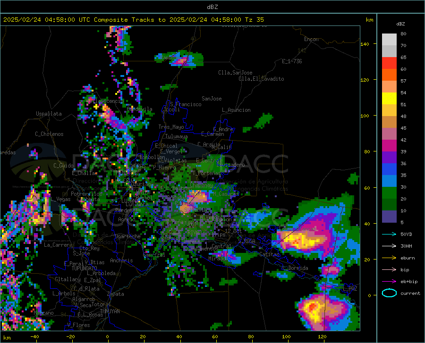The height and width of the screenshot is (343, 425).
Task: Click the C_Guido map label
Action: tap(63, 166)
